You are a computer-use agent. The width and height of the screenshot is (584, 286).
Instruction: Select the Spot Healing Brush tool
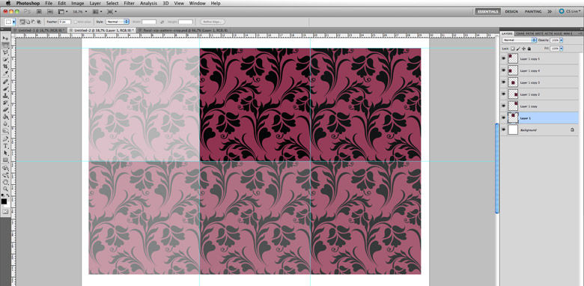(5, 82)
